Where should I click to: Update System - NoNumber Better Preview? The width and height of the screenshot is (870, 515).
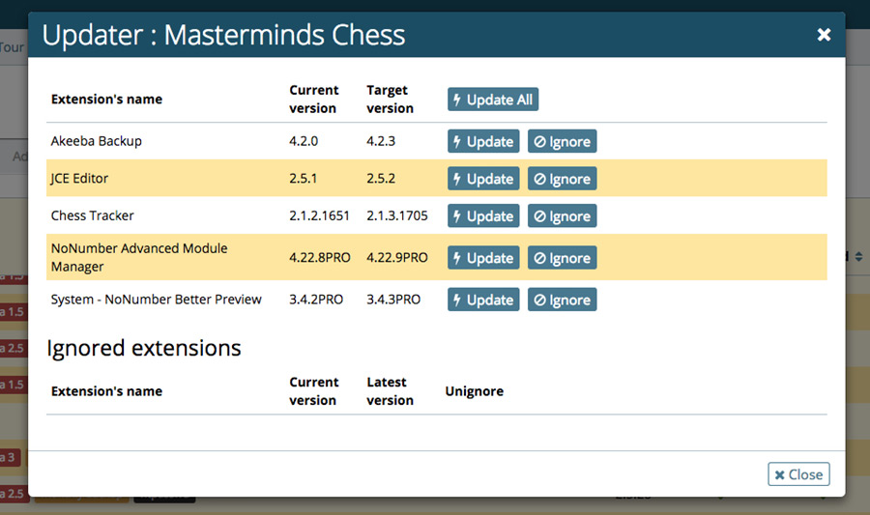[483, 300]
